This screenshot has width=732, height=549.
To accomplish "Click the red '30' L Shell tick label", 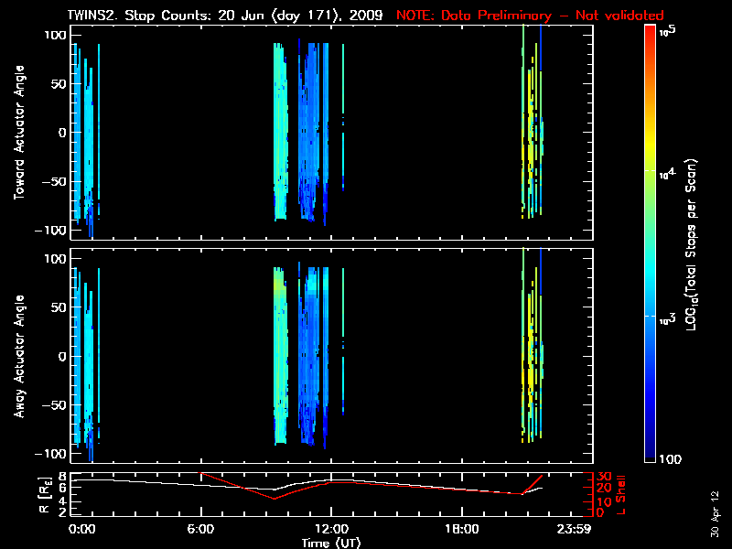I will click(x=603, y=477).
